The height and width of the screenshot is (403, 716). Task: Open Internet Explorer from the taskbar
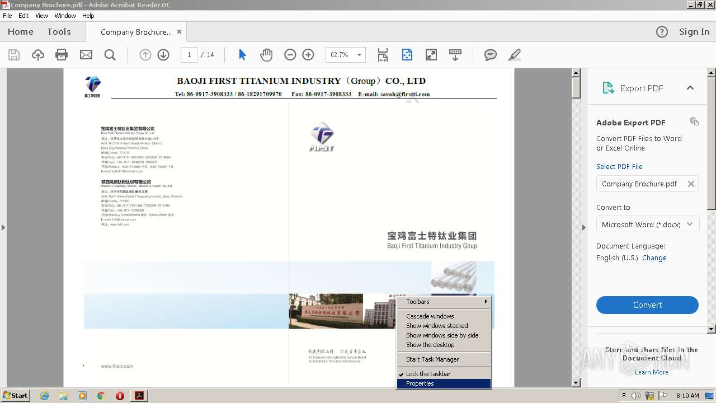[44, 396]
